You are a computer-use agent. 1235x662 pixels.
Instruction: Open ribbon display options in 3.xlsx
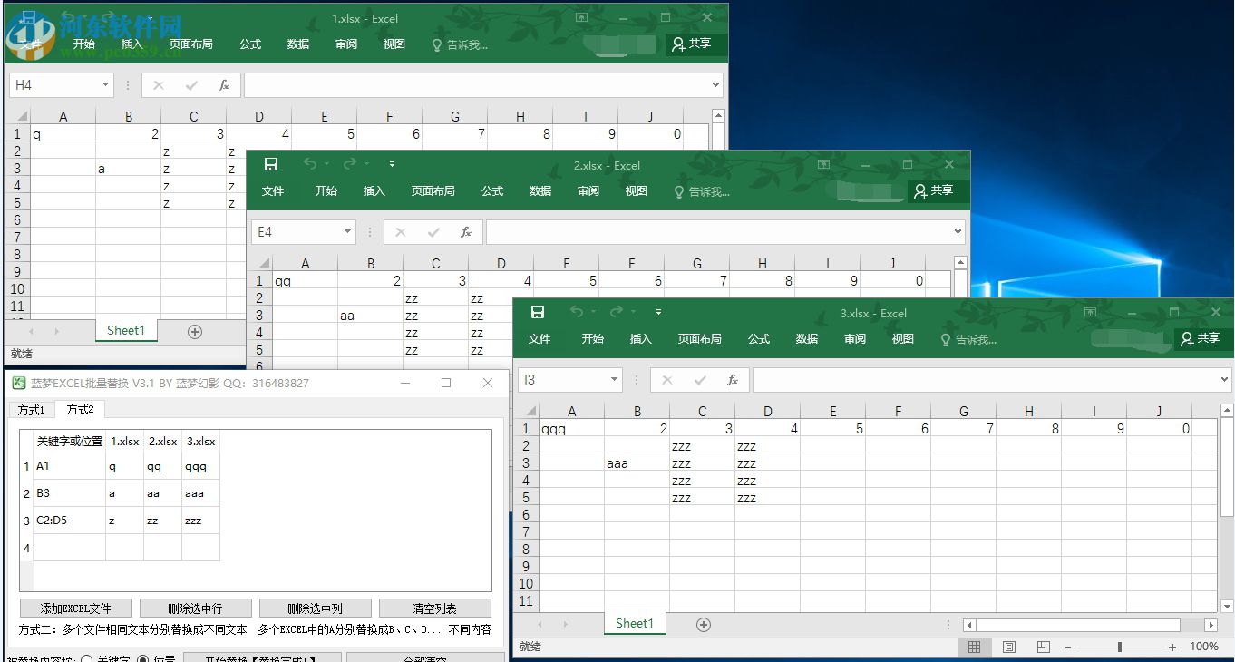(1090, 312)
